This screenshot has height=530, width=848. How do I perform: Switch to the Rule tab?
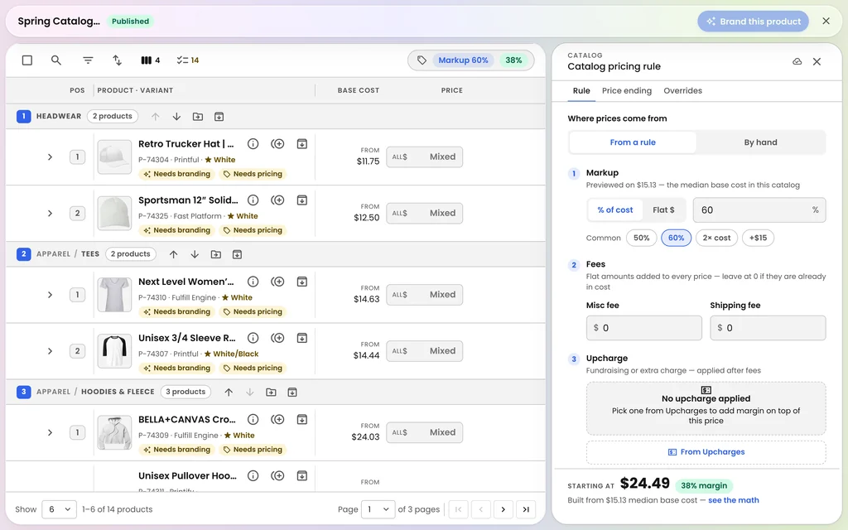click(x=581, y=91)
